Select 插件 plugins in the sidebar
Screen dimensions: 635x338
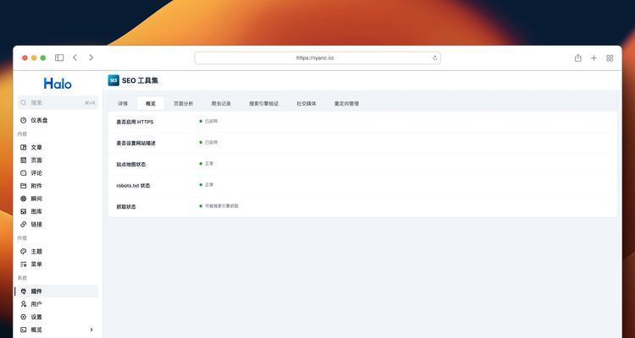tap(58, 291)
